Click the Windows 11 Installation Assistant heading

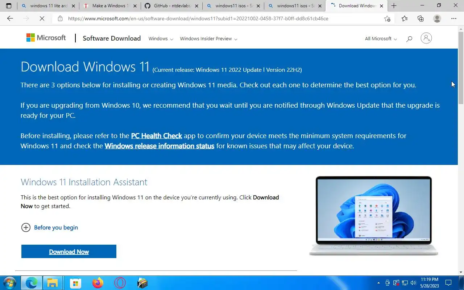84,182
